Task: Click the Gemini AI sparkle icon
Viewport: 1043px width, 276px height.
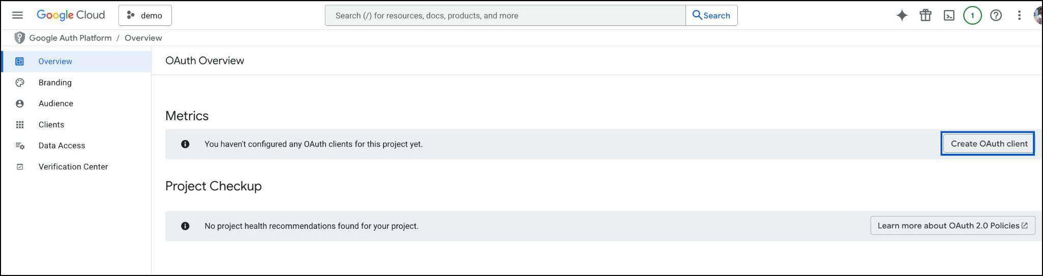Action: (x=902, y=16)
